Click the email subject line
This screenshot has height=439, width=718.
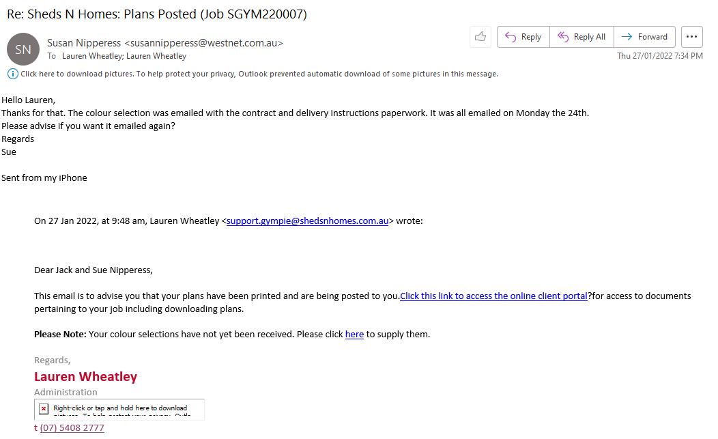[x=157, y=14]
